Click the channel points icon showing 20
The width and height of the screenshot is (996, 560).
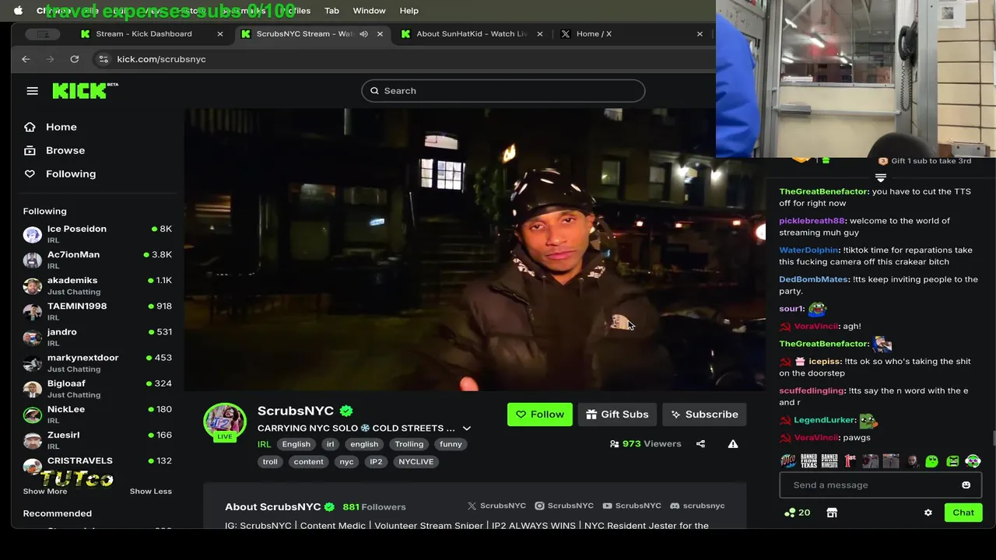798,513
